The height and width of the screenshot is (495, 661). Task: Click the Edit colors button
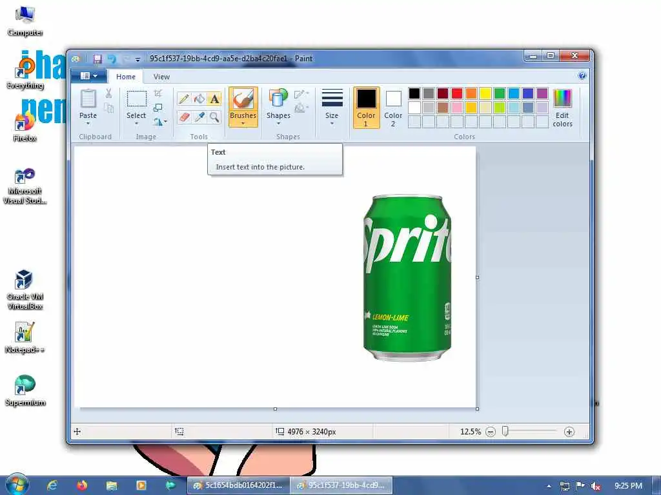(562, 108)
